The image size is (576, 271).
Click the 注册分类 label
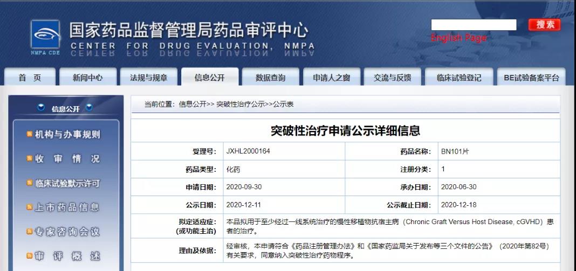tap(415, 169)
